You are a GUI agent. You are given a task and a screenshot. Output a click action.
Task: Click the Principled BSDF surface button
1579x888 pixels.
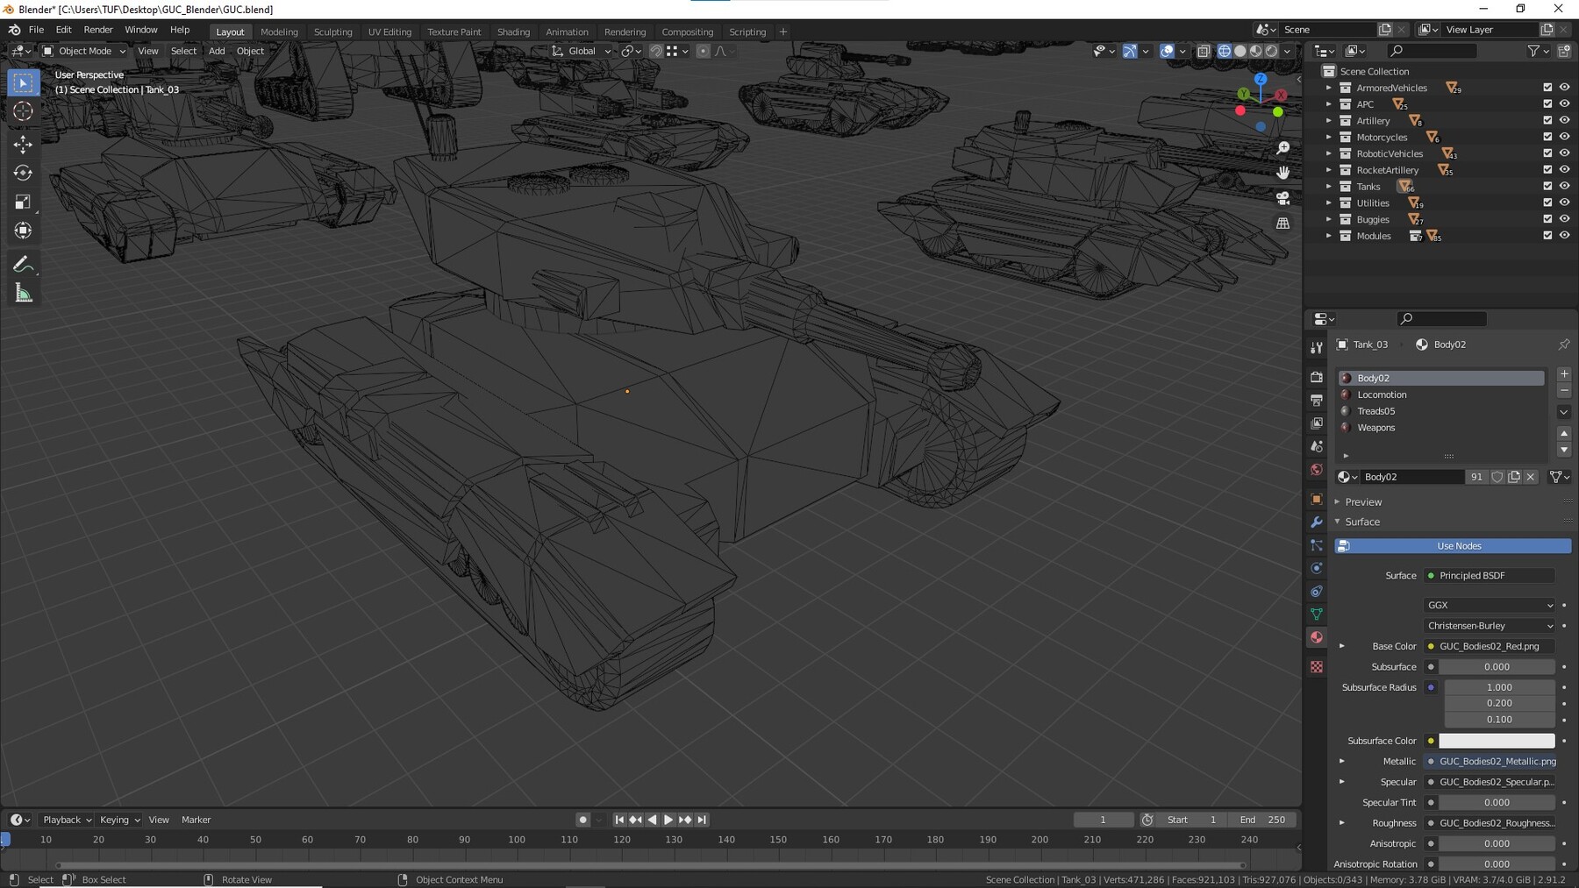(x=1489, y=575)
